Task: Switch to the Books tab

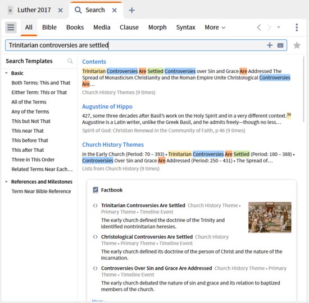Action: tap(75, 27)
